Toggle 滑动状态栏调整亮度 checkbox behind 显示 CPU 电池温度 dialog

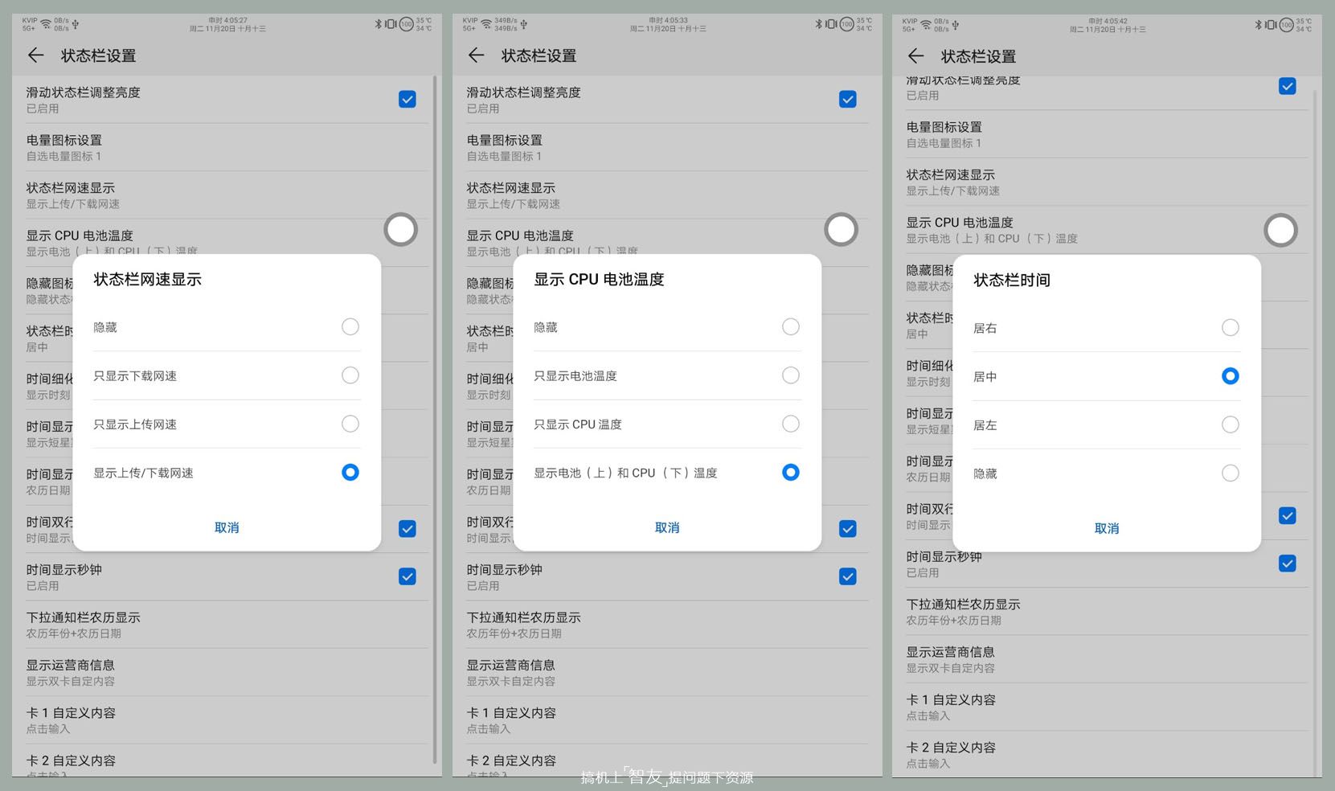click(x=848, y=99)
